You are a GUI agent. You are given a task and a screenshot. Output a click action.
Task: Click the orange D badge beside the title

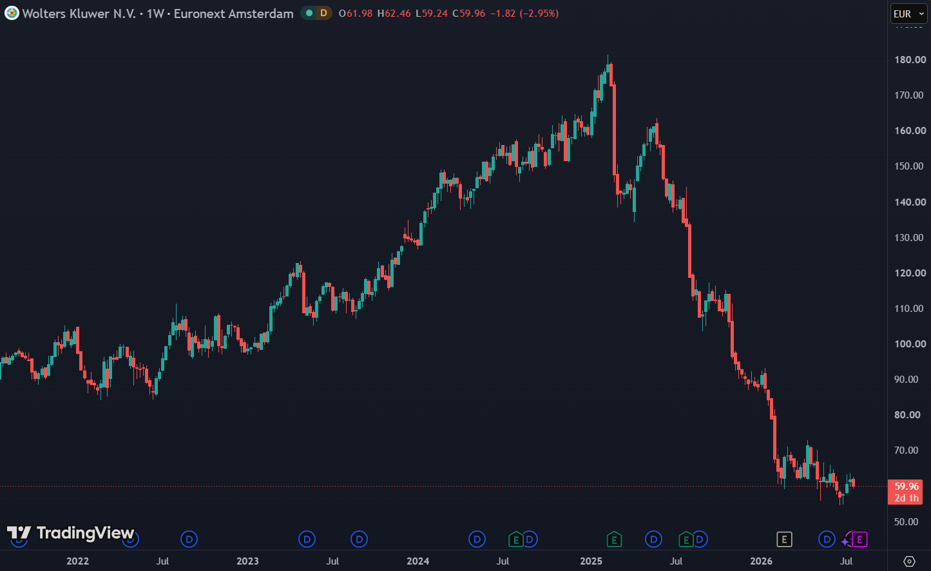(x=323, y=13)
